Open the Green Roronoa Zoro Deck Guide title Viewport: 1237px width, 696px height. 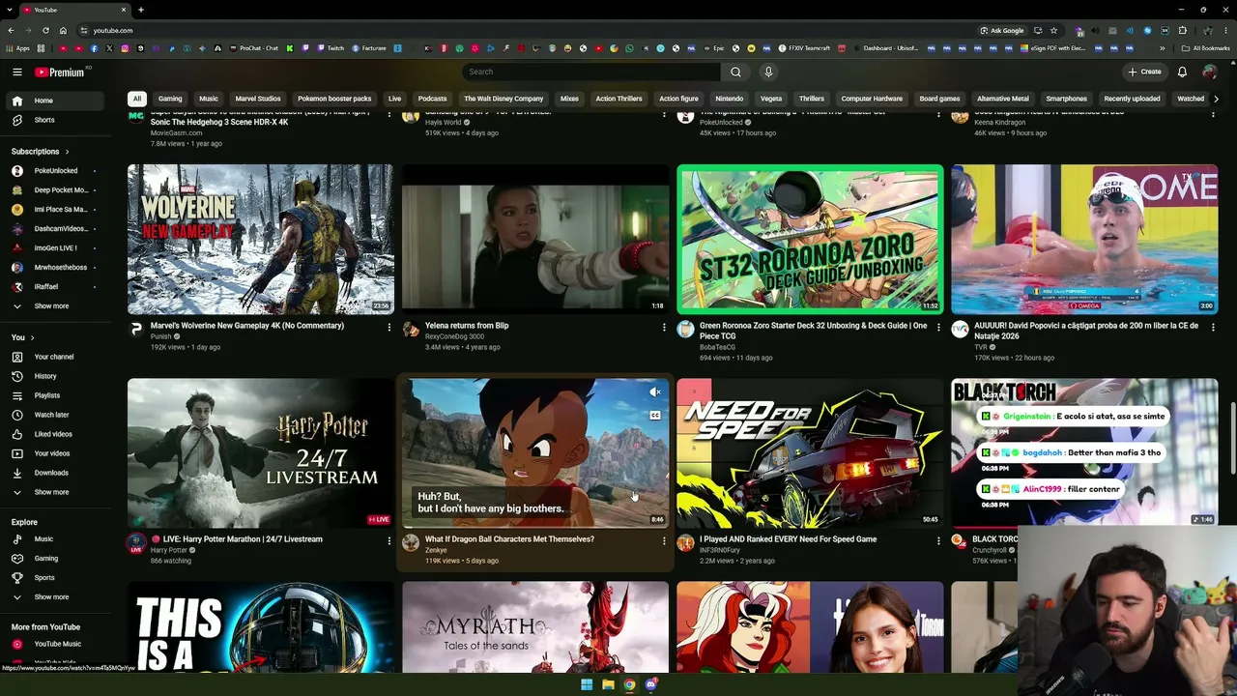tap(813, 331)
